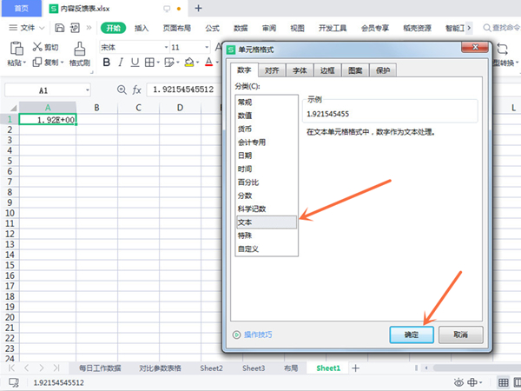Go to first sheet navigation arrow

coord(12,368)
